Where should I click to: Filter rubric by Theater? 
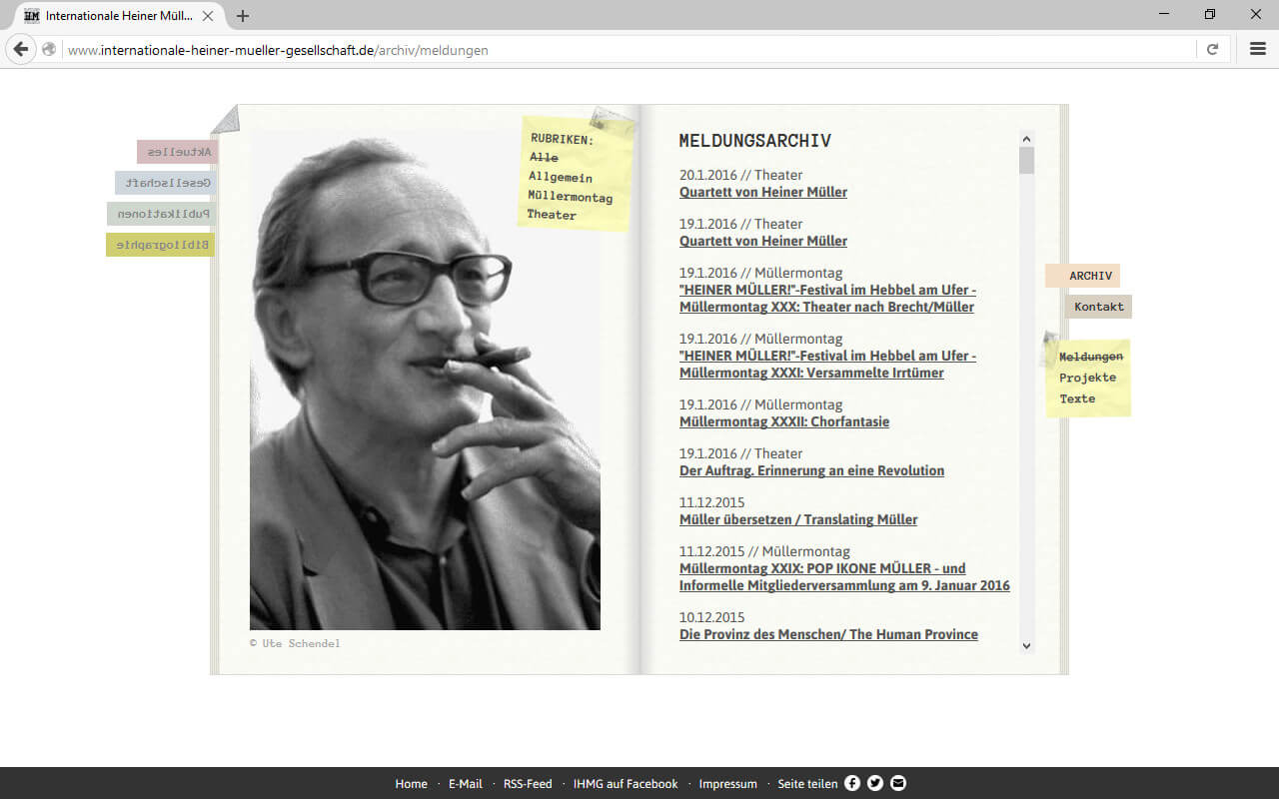552,215
